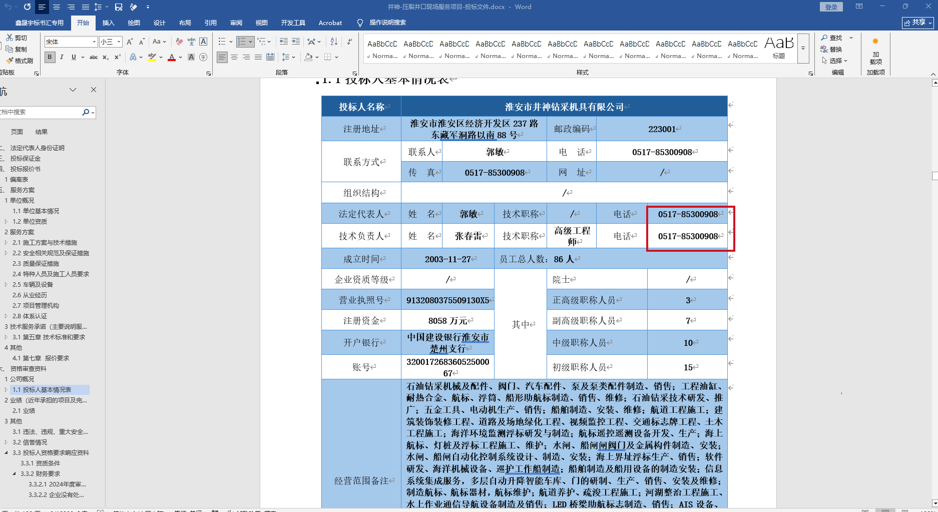Switch to the 插入 (Insert) ribbon tab
The width and height of the screenshot is (938, 512).
108,23
